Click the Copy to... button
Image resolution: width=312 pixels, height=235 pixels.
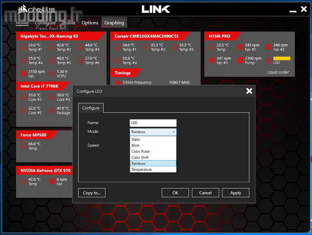pos(92,193)
